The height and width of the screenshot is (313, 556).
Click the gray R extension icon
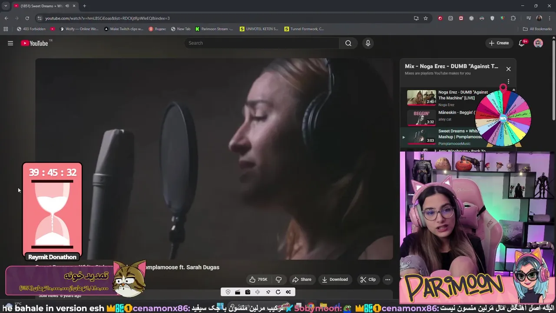[x=450, y=18]
